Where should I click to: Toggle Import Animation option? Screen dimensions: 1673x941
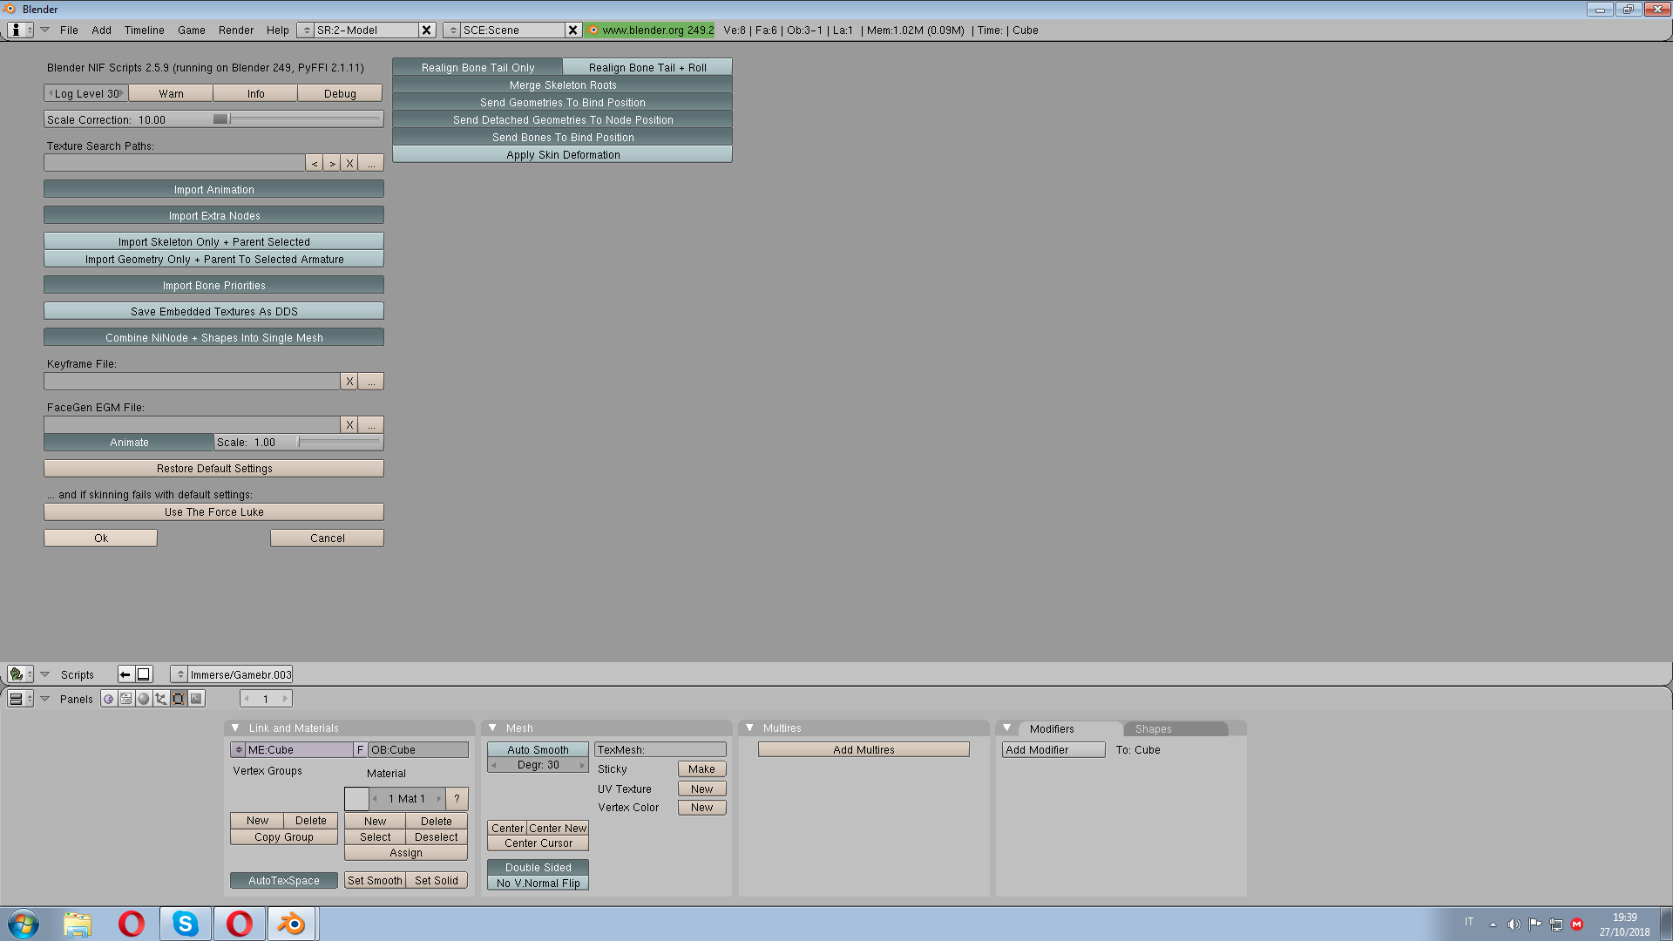(x=213, y=190)
